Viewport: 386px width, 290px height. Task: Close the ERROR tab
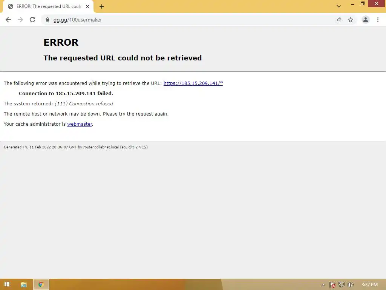point(87,6)
